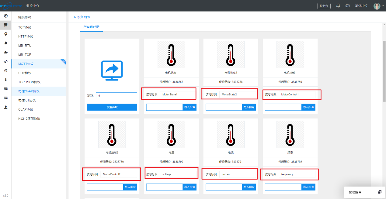The image size is (386, 199).
Task: Click the location pin sidebar icon
Action: tap(5, 34)
